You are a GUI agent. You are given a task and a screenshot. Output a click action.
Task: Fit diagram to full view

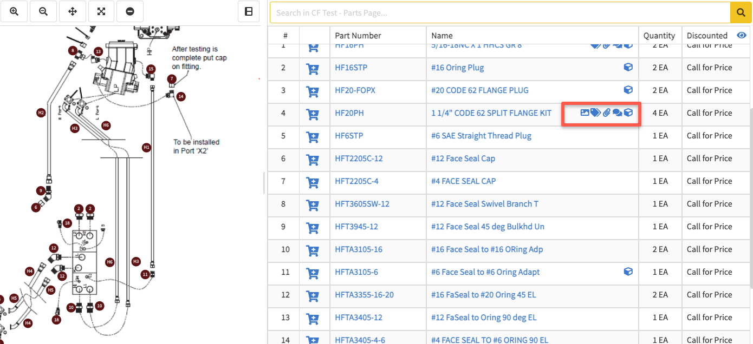(x=101, y=11)
